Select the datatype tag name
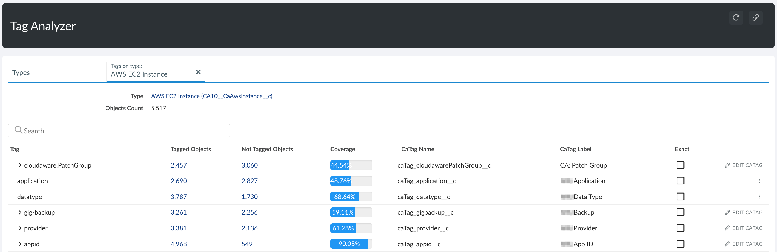 pyautogui.click(x=29, y=197)
